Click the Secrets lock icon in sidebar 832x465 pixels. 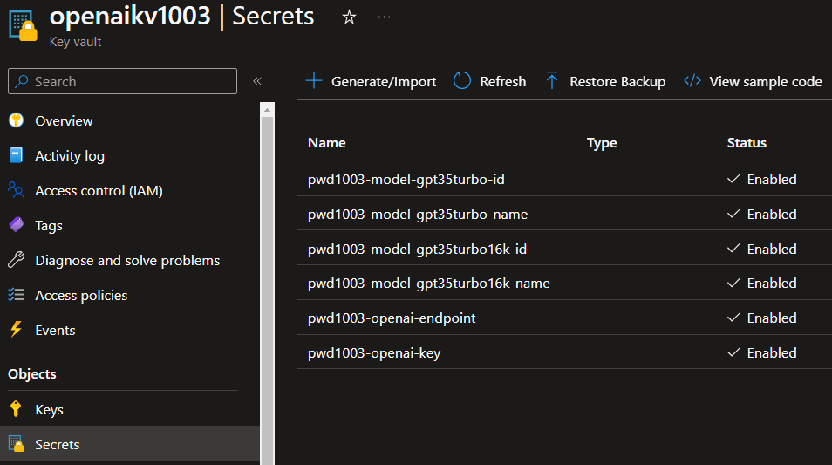tap(17, 444)
